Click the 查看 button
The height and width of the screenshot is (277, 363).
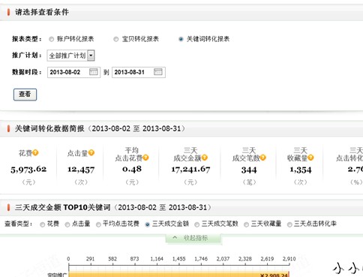pos(25,95)
